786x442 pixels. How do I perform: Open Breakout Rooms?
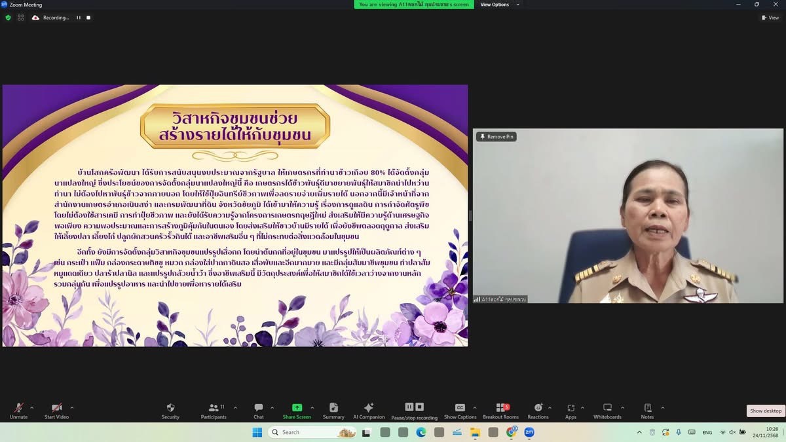click(x=500, y=408)
